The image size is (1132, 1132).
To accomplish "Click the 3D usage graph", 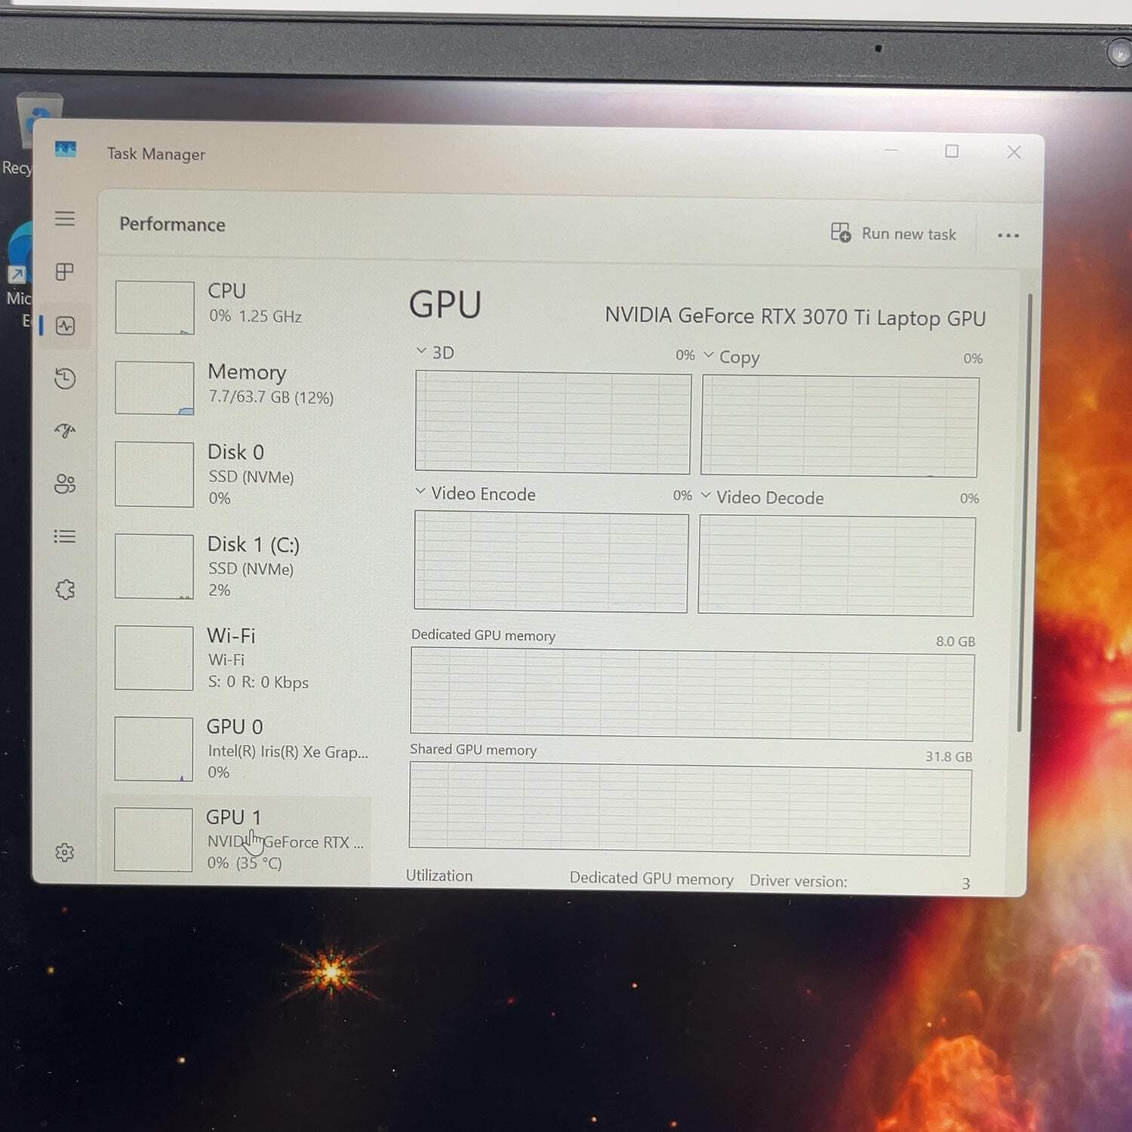I will coord(552,422).
